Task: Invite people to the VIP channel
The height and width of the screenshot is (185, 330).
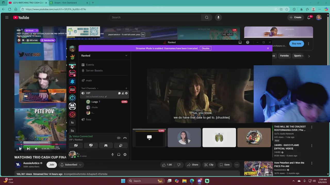Action: point(123,93)
